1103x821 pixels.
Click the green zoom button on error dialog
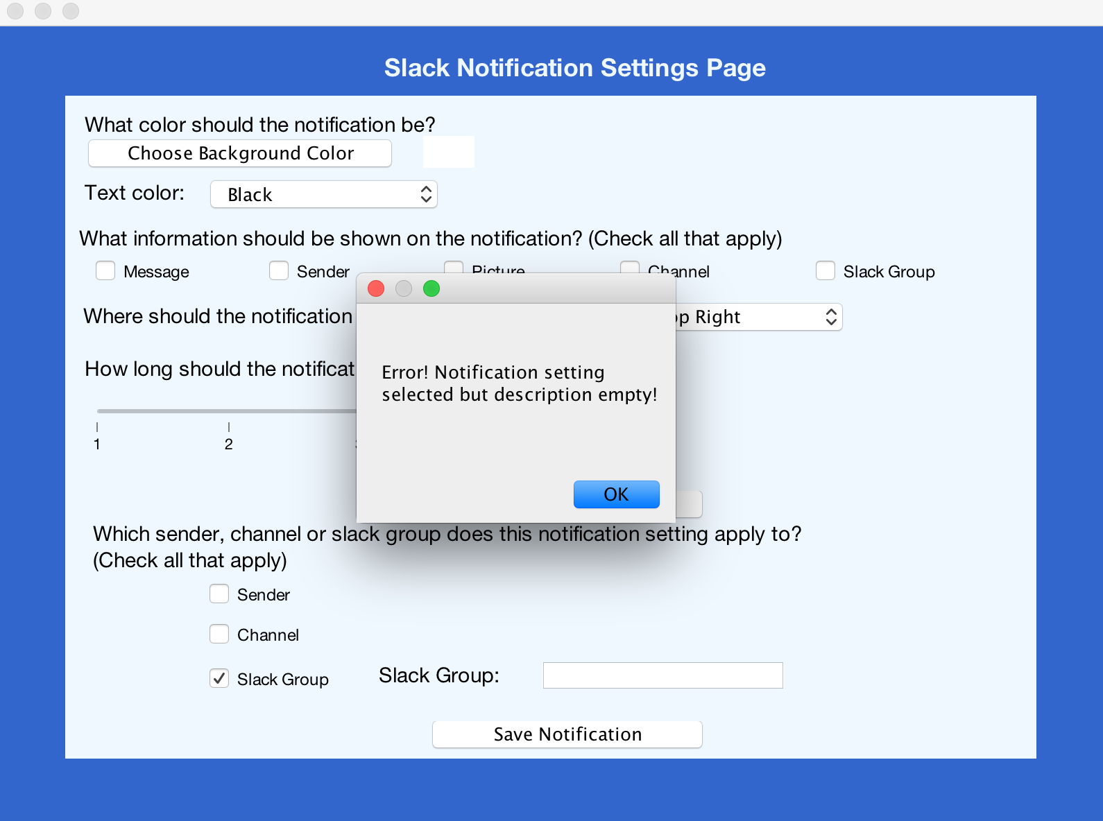[x=431, y=288]
